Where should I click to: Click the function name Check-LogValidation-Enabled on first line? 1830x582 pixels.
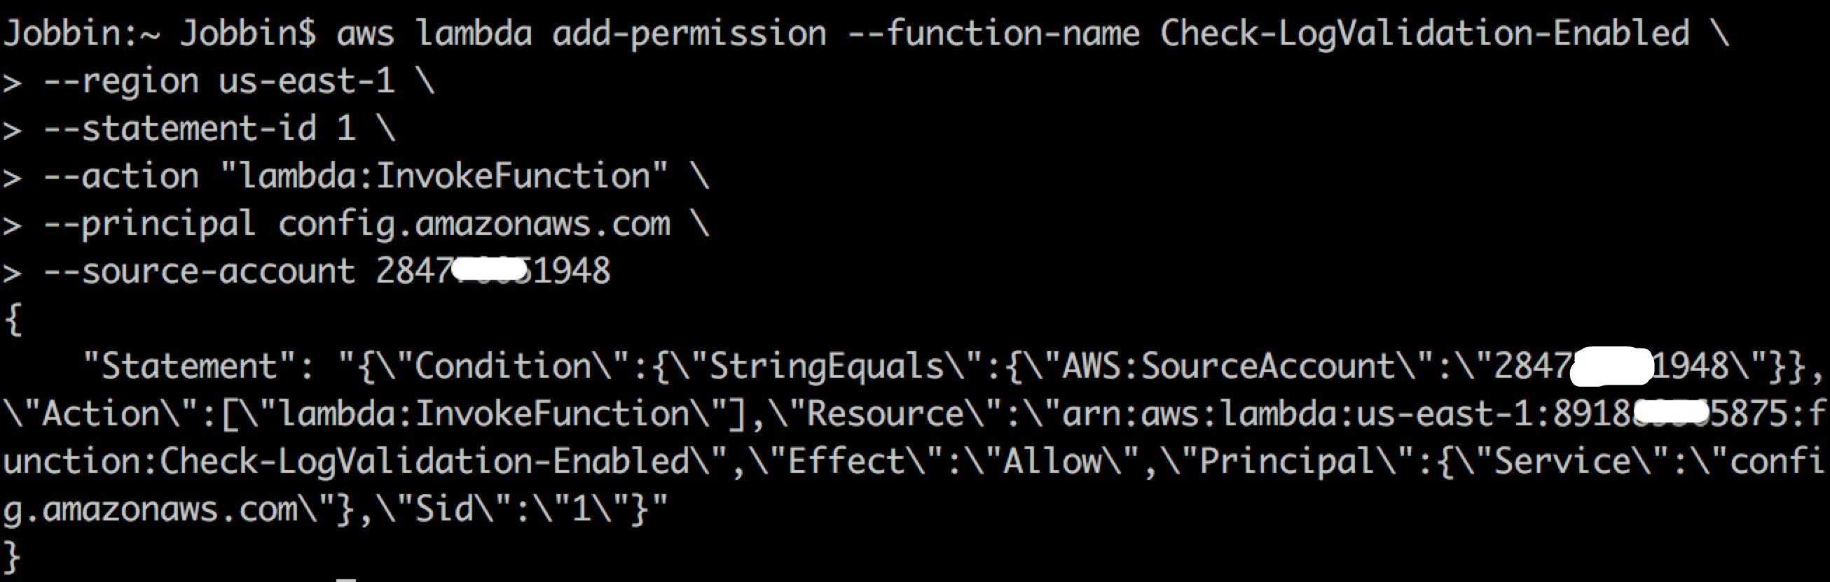(x=1424, y=34)
